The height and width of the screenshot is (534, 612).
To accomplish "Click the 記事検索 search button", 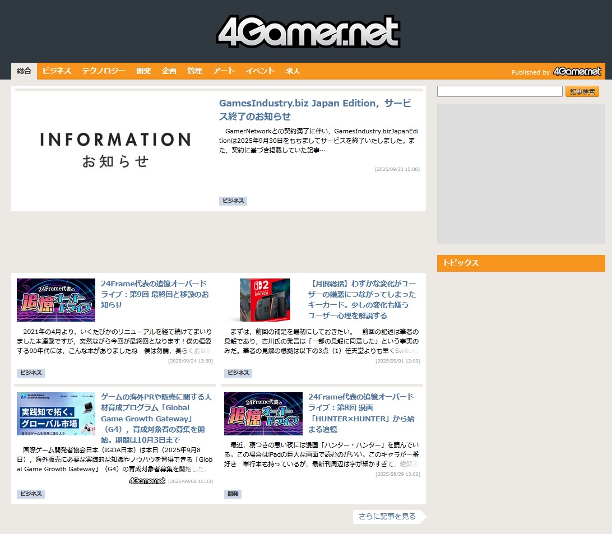I will pos(582,92).
